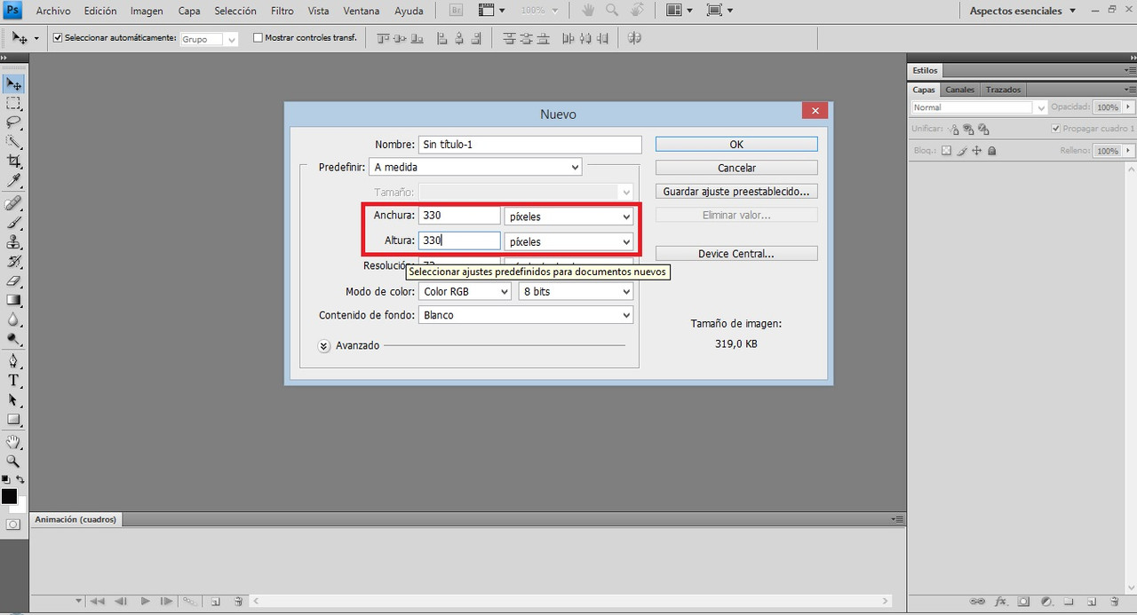Open the Normal blend mode dropdown
The image size is (1137, 615).
(x=980, y=107)
